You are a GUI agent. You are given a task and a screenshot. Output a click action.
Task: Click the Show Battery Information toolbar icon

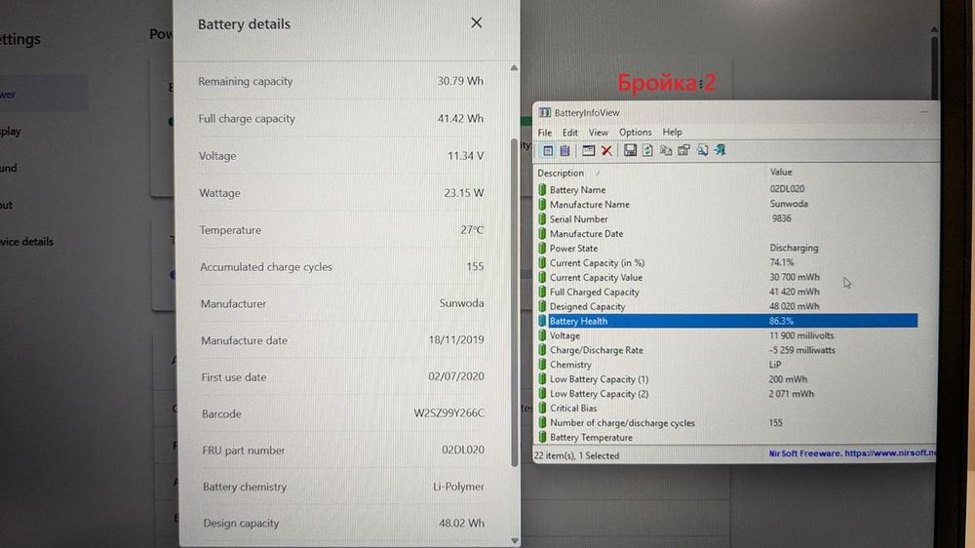[548, 150]
